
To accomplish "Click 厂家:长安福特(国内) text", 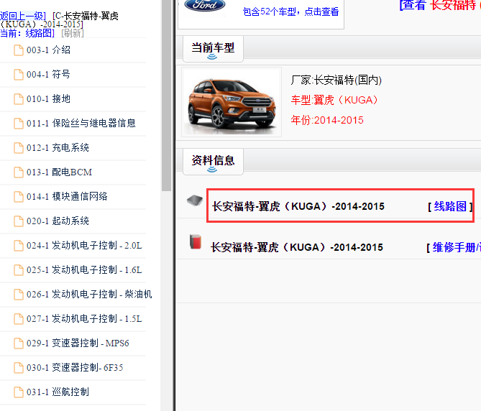I will [x=336, y=80].
